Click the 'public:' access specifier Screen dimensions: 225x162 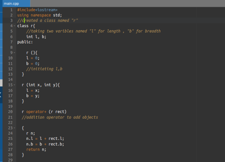pos(25,42)
